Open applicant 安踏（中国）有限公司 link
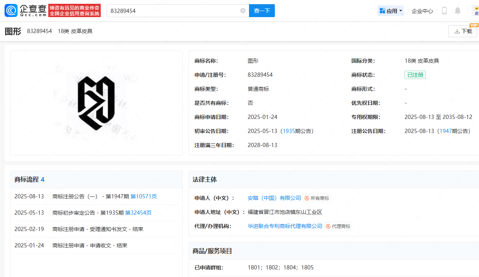The width and height of the screenshot is (479, 277). (274, 198)
